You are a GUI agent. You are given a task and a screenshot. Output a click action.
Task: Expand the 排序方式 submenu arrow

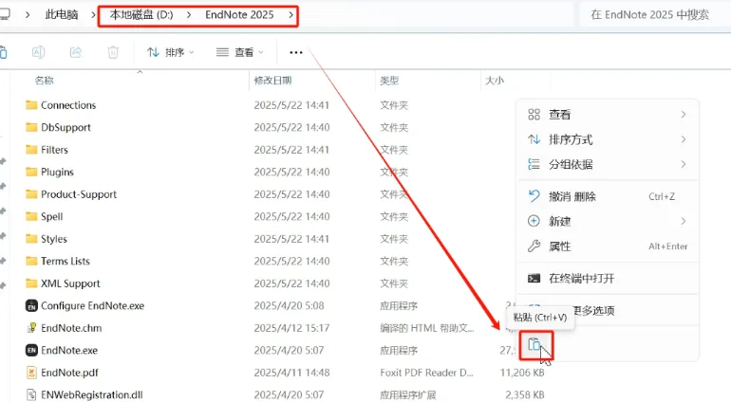click(x=683, y=139)
